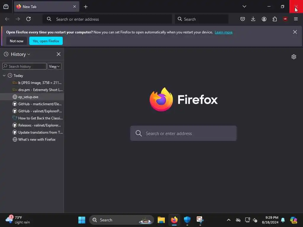Image resolution: width=303 pixels, height=227 pixels.
Task: Choose Not now in notification
Action: [x=17, y=41]
